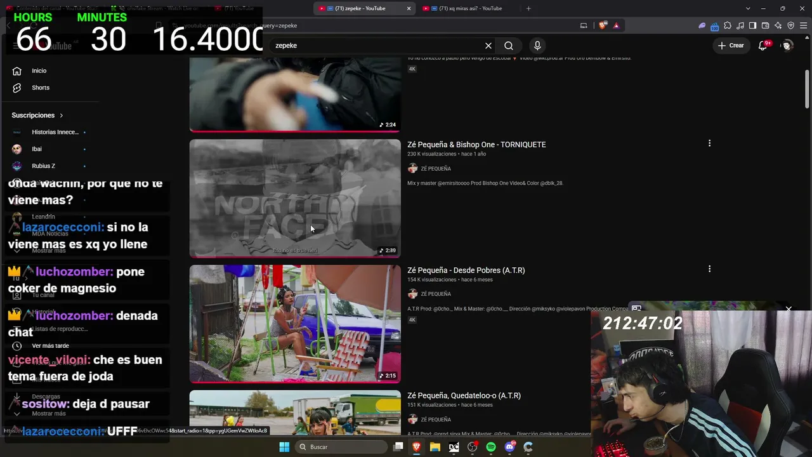Screen dimensions: 812x457
Task: Click the 4K badge under Desde Pobres
Action: (412, 320)
